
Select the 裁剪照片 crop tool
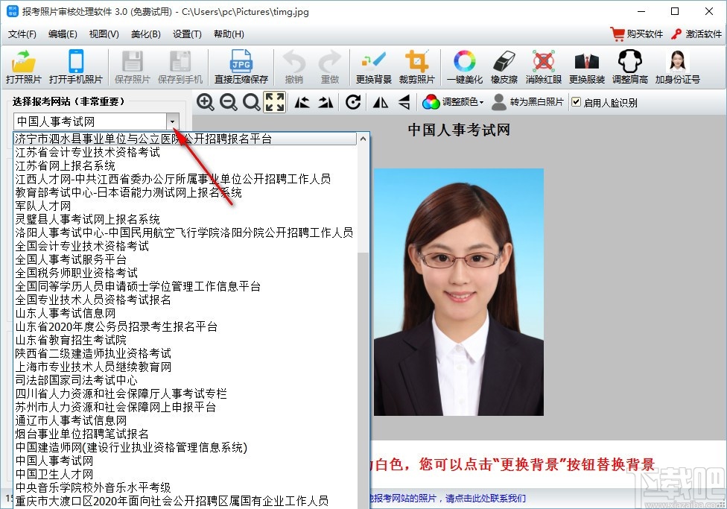click(417, 67)
